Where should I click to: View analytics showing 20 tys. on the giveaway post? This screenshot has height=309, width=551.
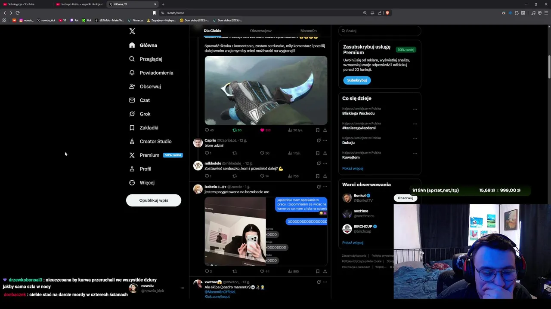[295, 130]
